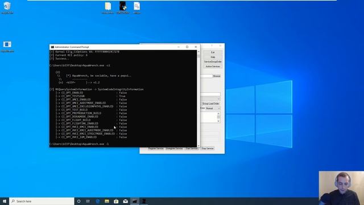Click the ServiceGroupOrder button
The height and width of the screenshot is (205, 364).
coord(213,62)
